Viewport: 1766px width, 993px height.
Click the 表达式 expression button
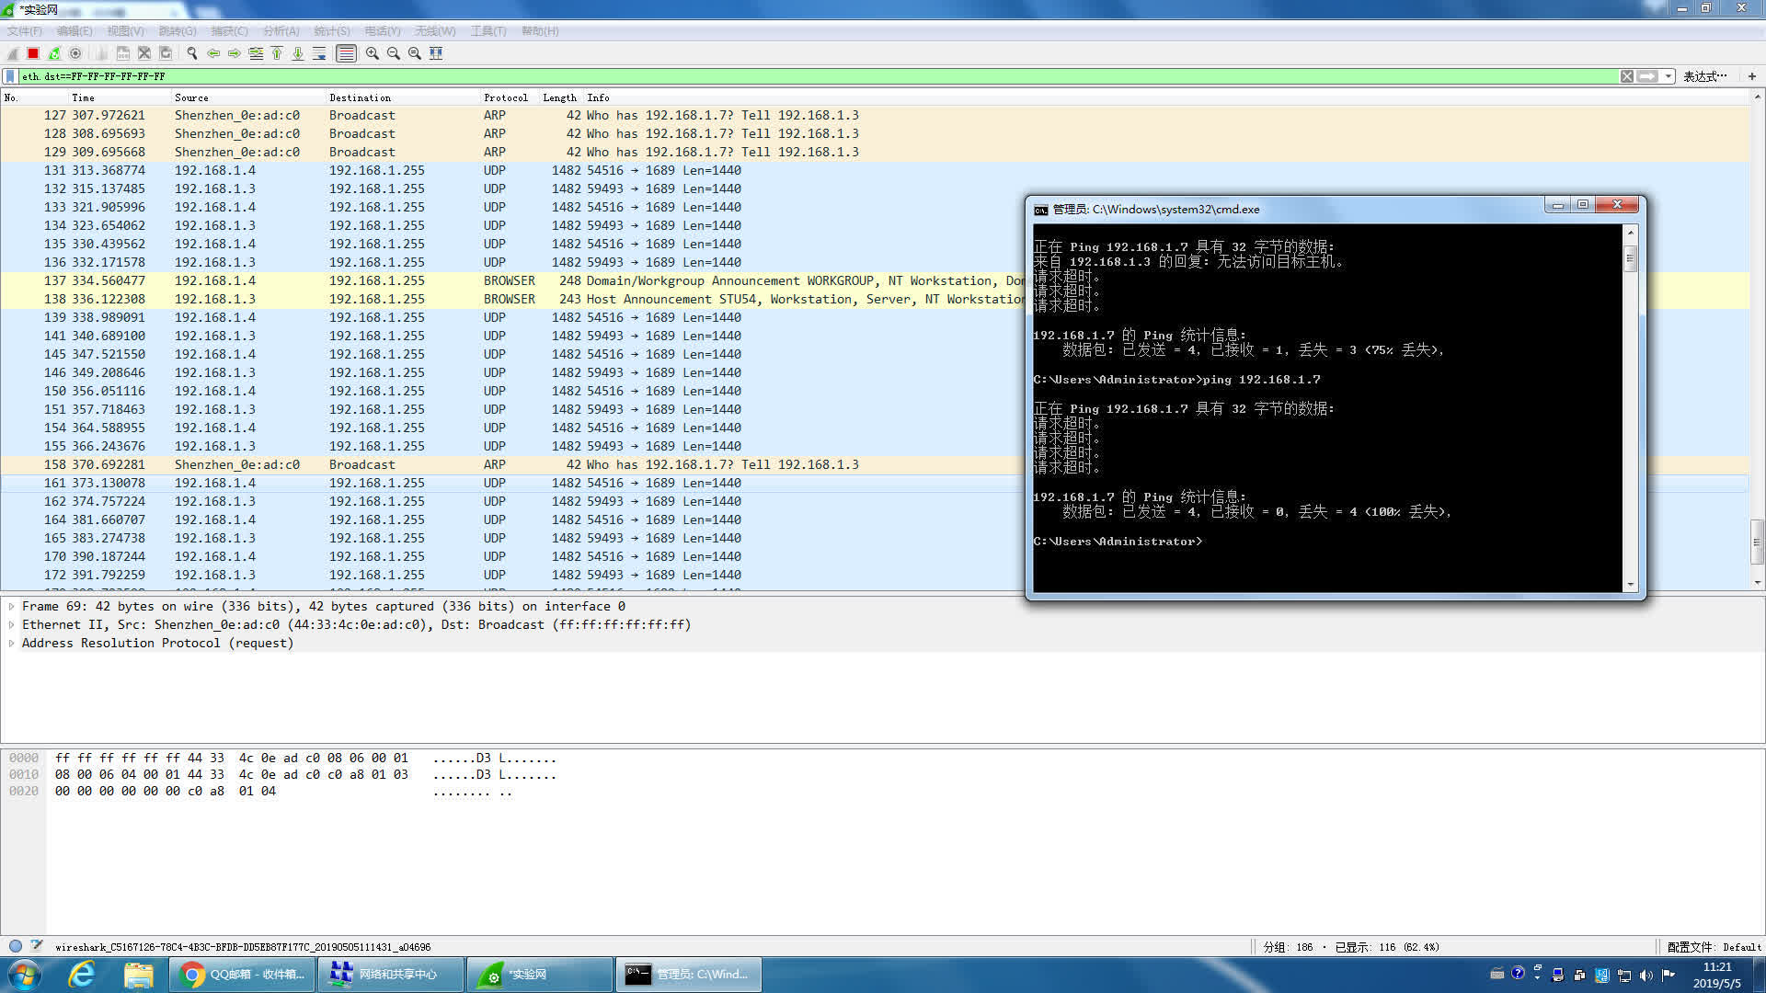[1704, 76]
